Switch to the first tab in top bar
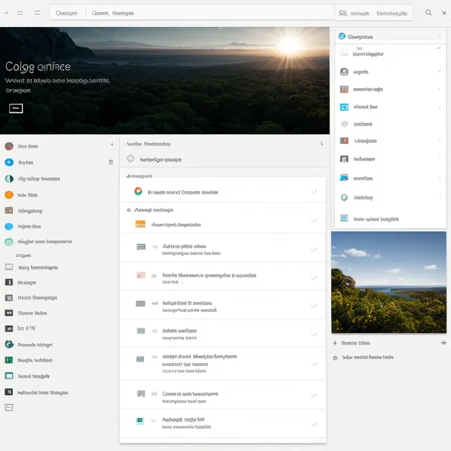Image resolution: width=451 pixels, height=451 pixels. pos(66,13)
